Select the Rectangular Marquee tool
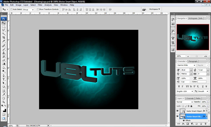This screenshot has width=211, height=127. pos(4,27)
